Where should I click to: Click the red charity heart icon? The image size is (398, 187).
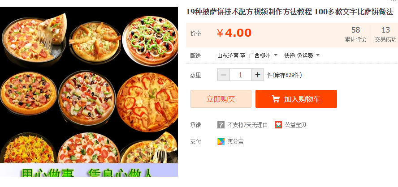pos(278,125)
